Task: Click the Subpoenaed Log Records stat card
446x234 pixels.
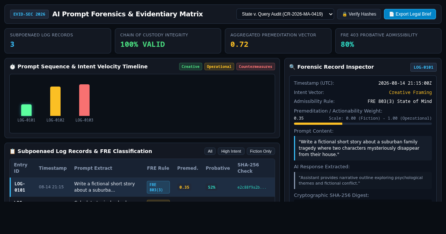Action: click(x=58, y=41)
